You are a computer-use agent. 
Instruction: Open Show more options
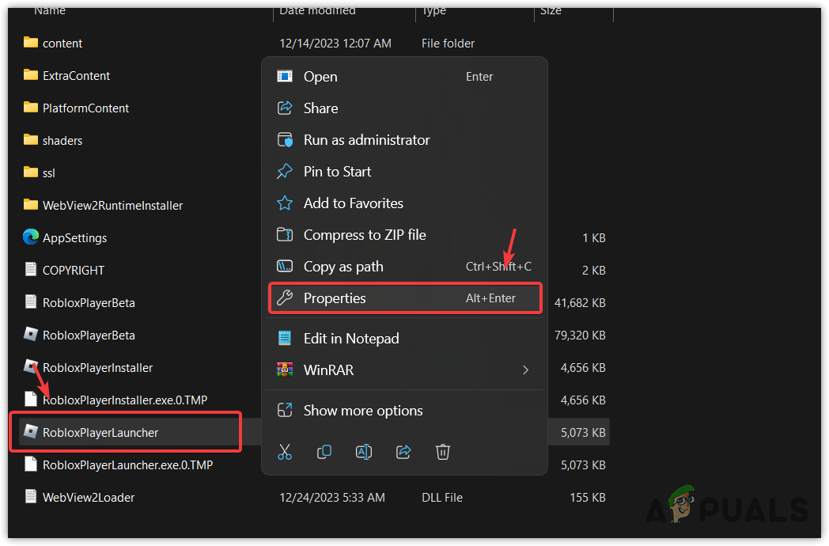[404, 411]
